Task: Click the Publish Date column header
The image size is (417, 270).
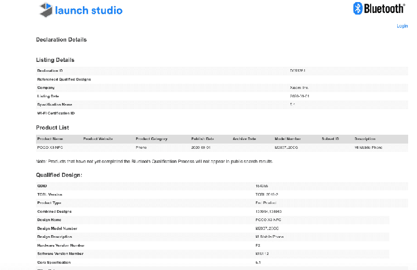Action: click(x=203, y=139)
